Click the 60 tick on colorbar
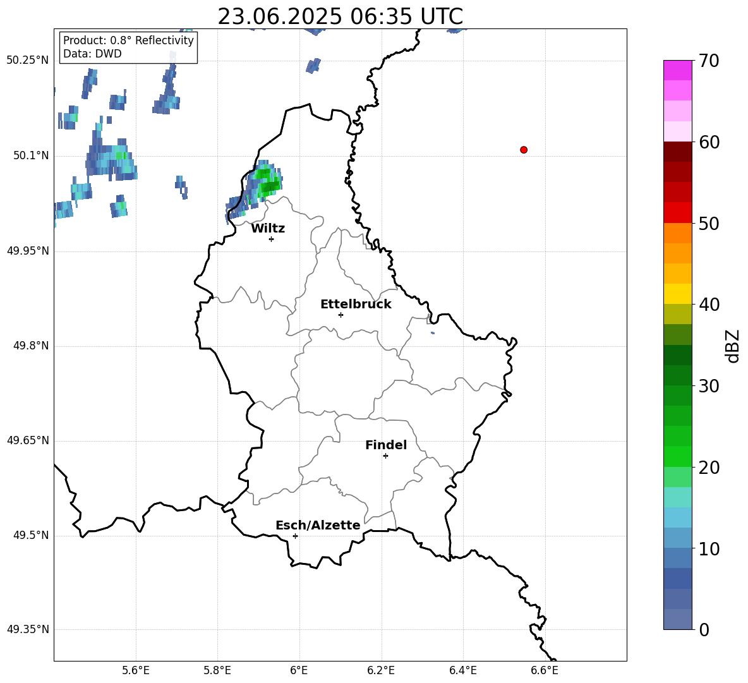 (709, 142)
